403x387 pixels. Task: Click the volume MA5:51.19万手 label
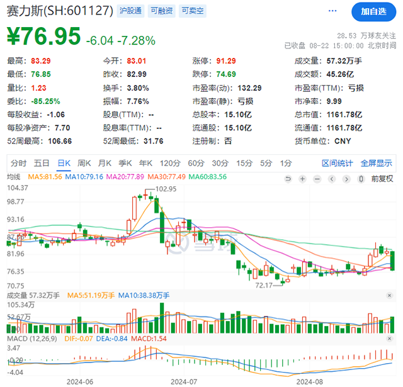click(x=91, y=295)
